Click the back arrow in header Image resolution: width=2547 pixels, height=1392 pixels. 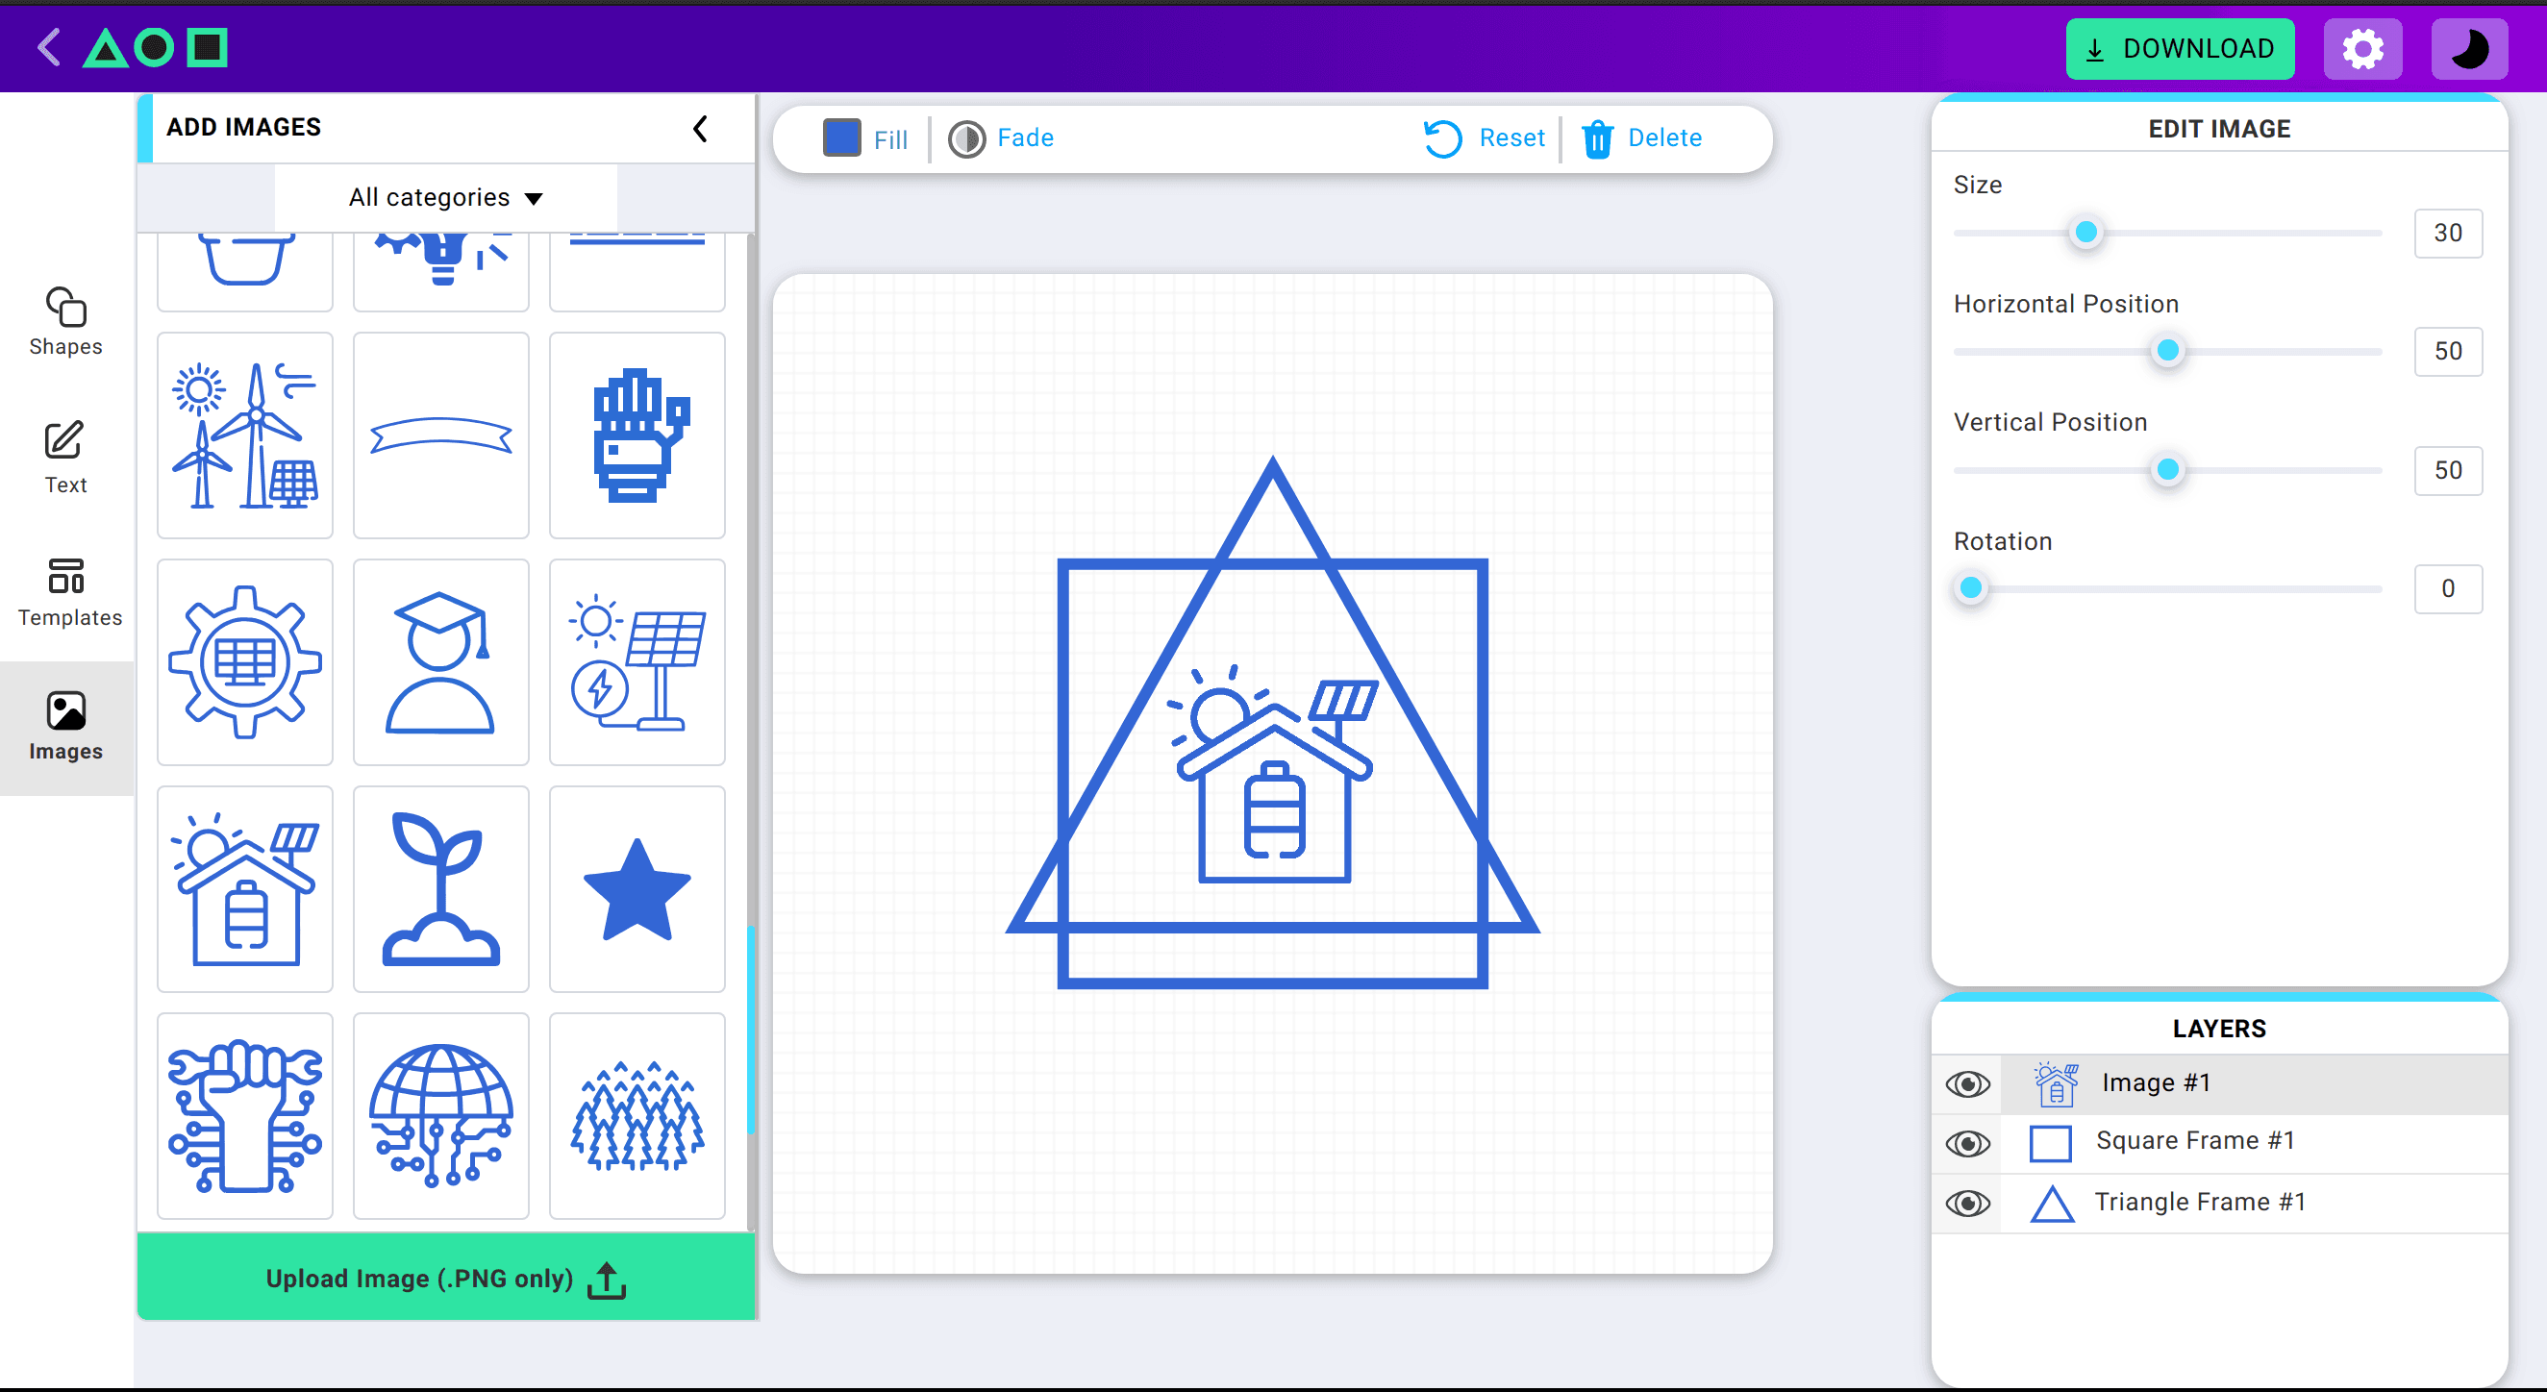(x=48, y=46)
